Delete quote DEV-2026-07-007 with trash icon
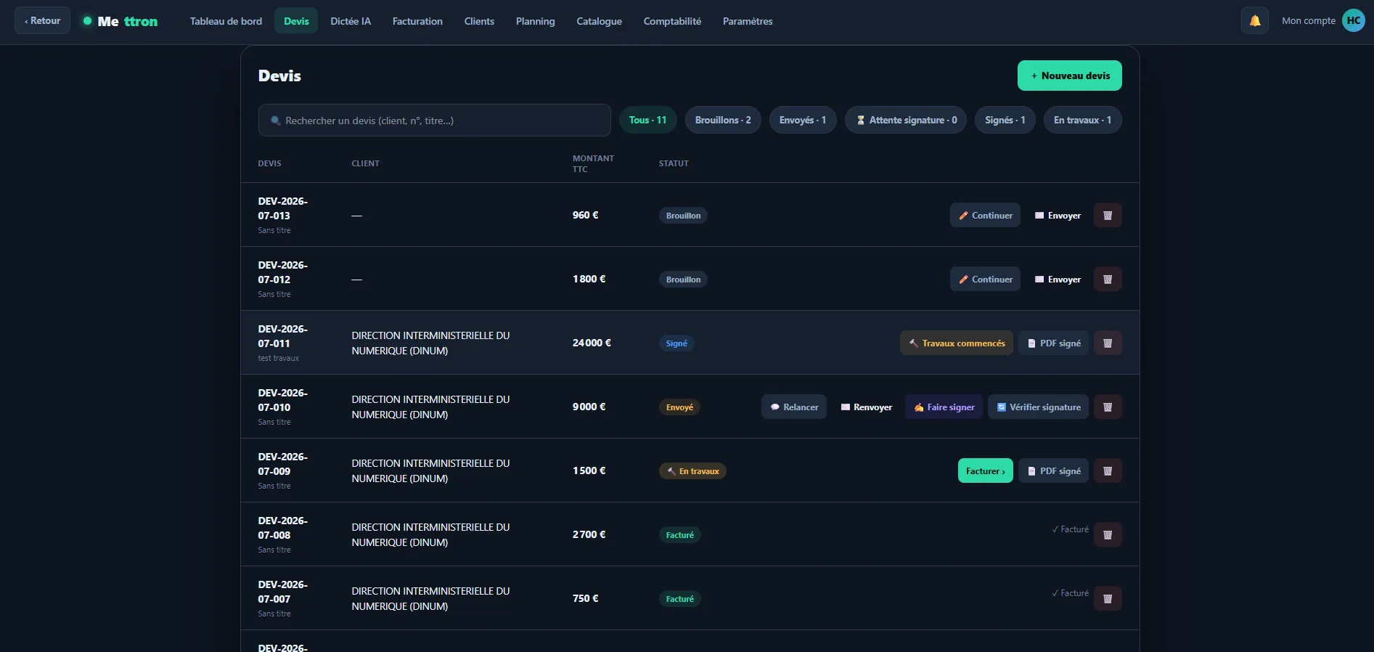The height and width of the screenshot is (652, 1374). pyautogui.click(x=1108, y=598)
